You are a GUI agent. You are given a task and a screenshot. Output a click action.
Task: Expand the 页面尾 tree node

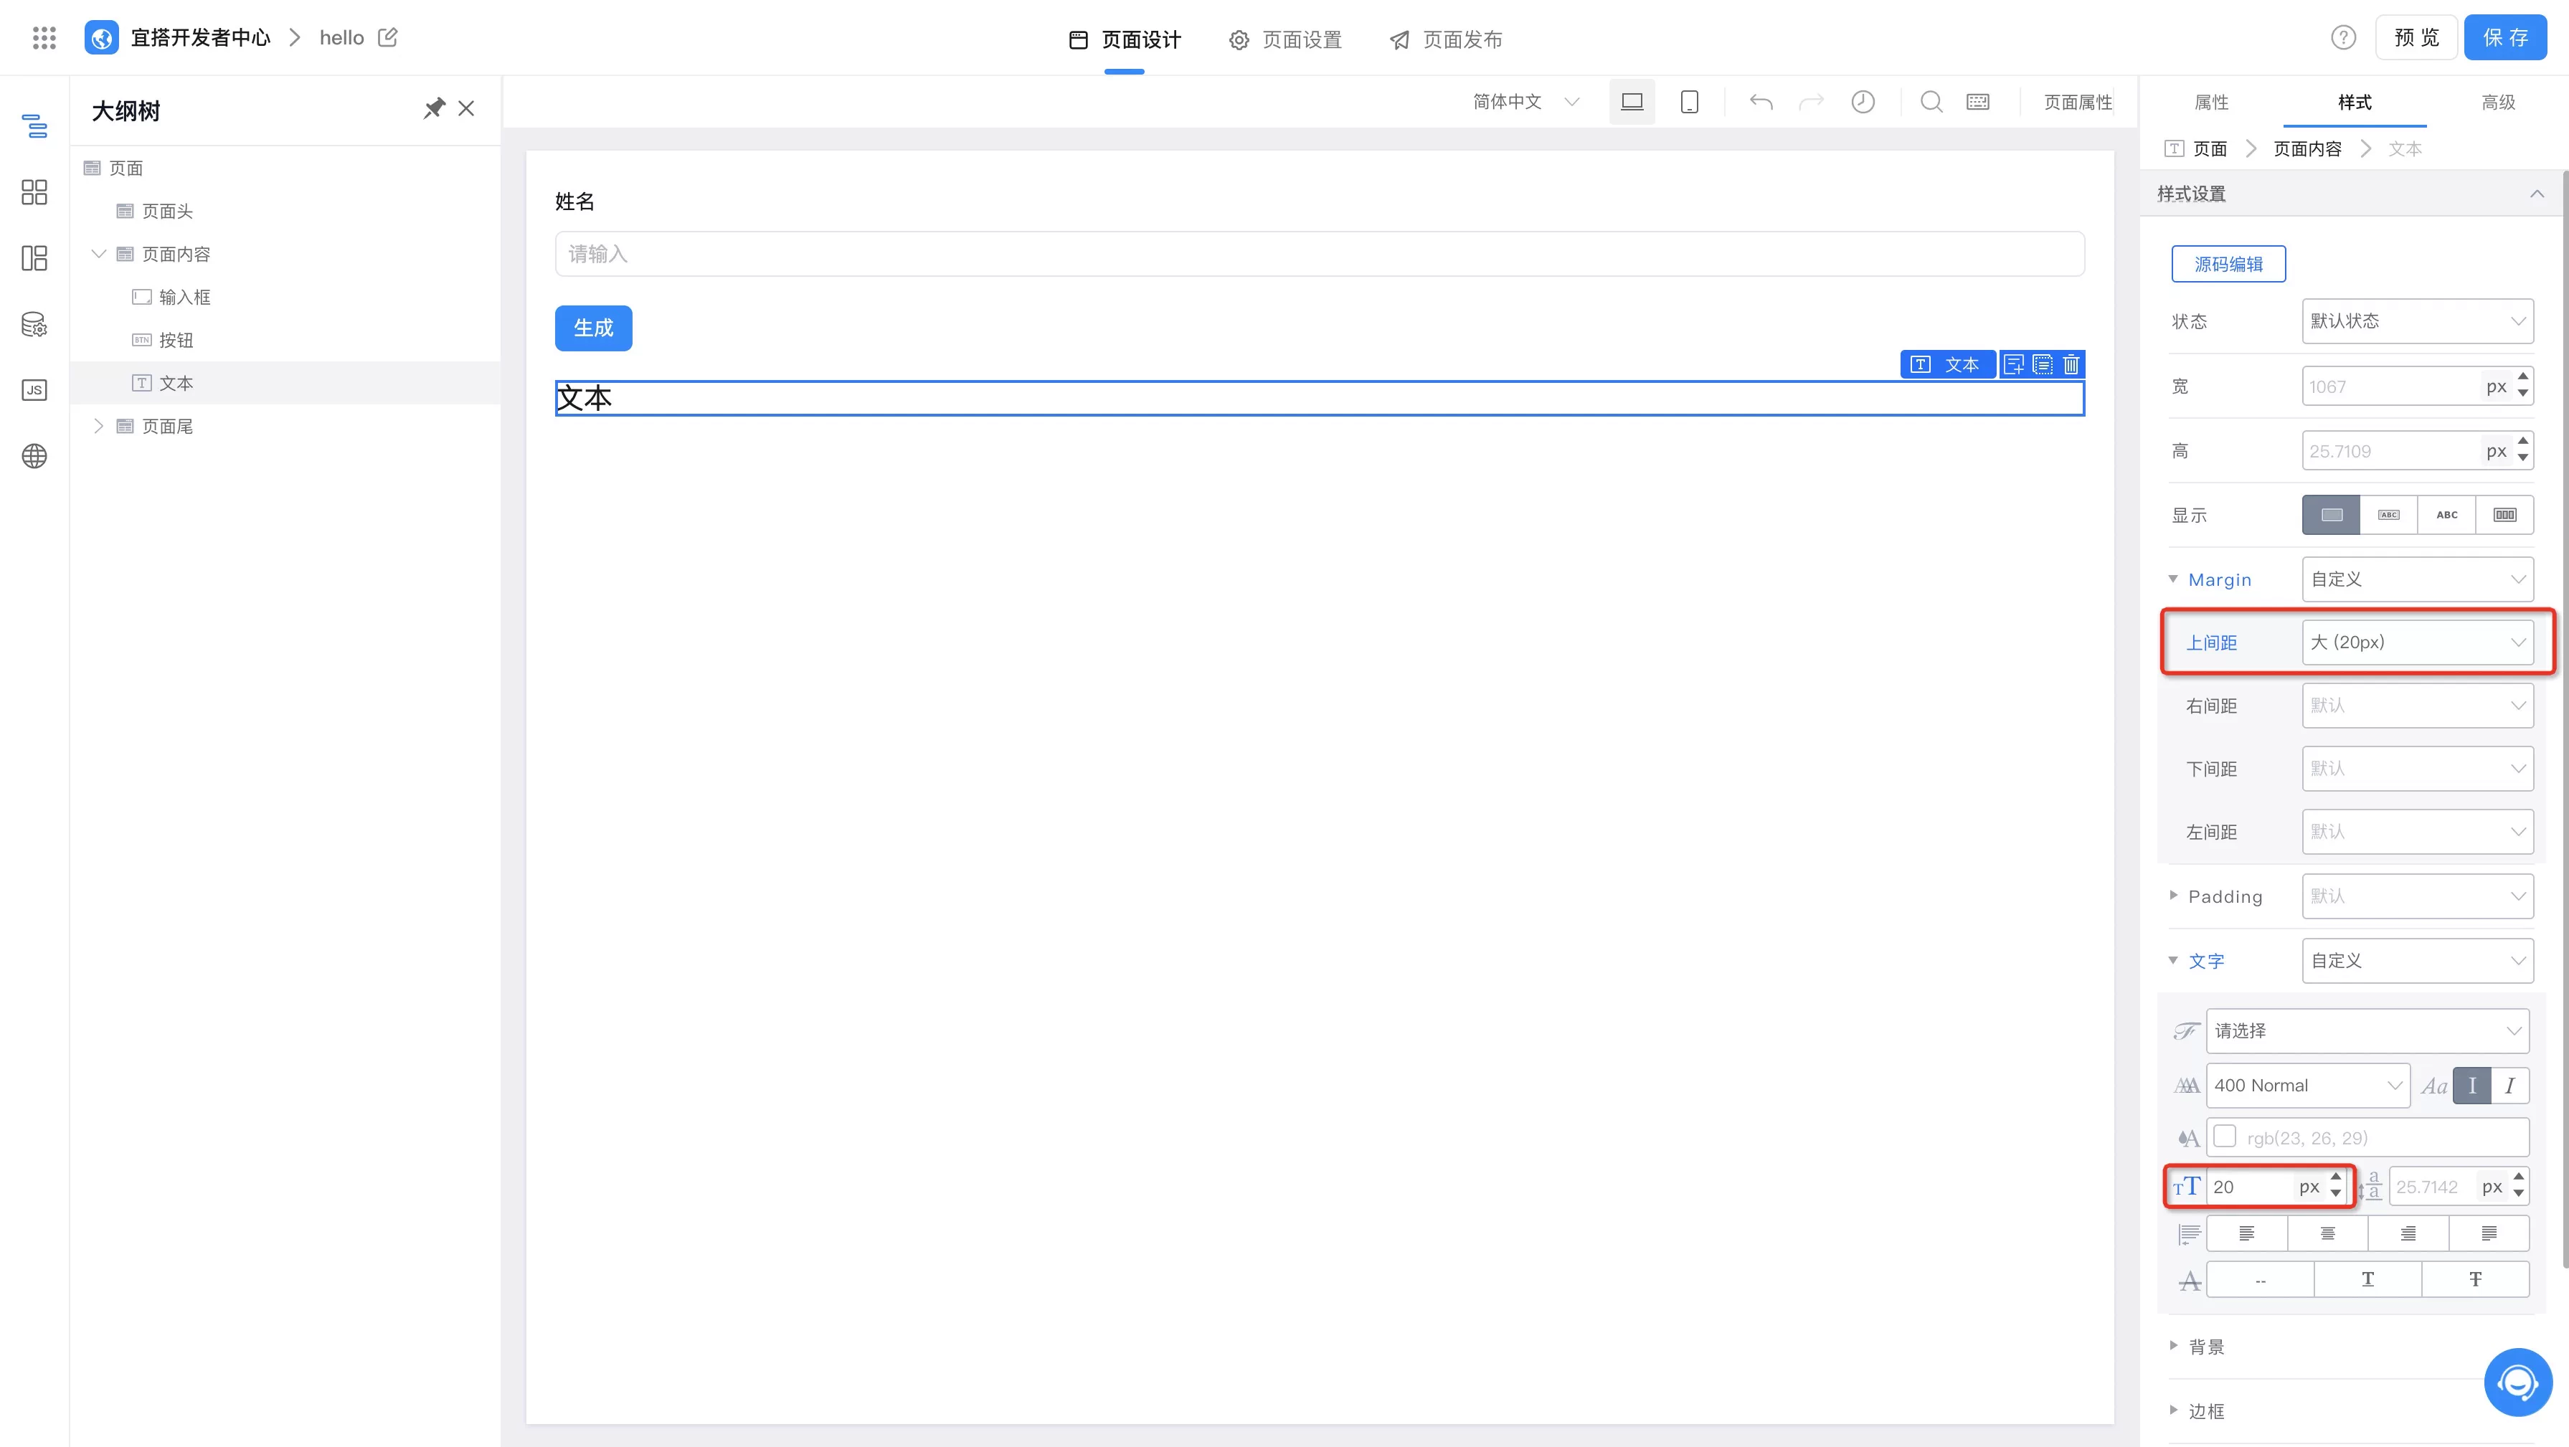99,427
